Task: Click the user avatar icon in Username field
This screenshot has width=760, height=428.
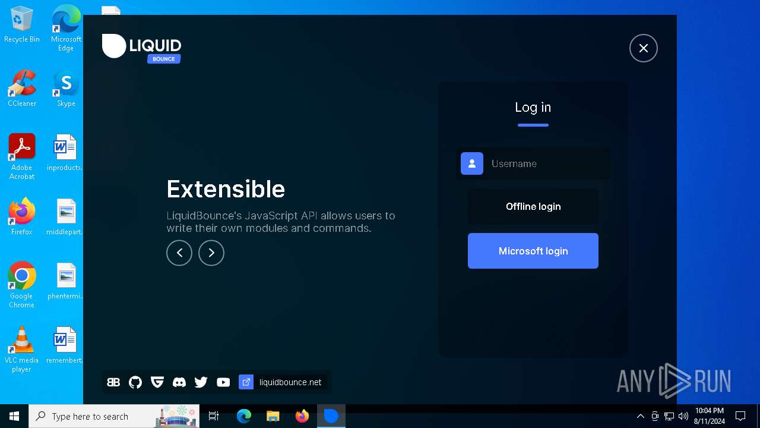Action: [x=472, y=163]
